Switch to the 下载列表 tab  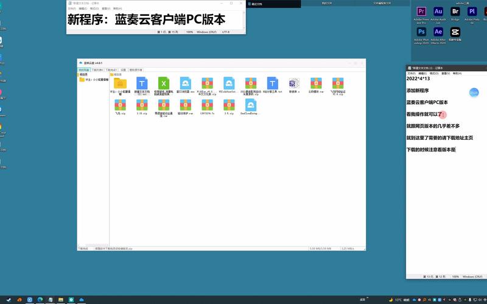click(97, 70)
